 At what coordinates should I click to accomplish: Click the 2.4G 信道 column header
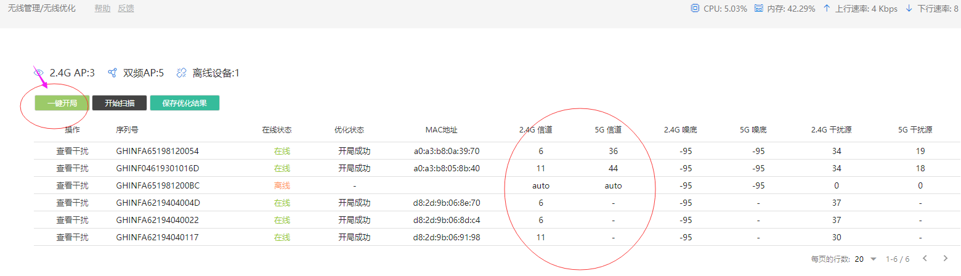pyautogui.click(x=535, y=130)
